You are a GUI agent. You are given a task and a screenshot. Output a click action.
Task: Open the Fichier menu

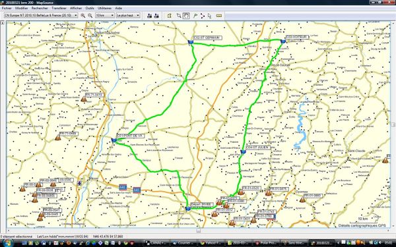click(7, 8)
